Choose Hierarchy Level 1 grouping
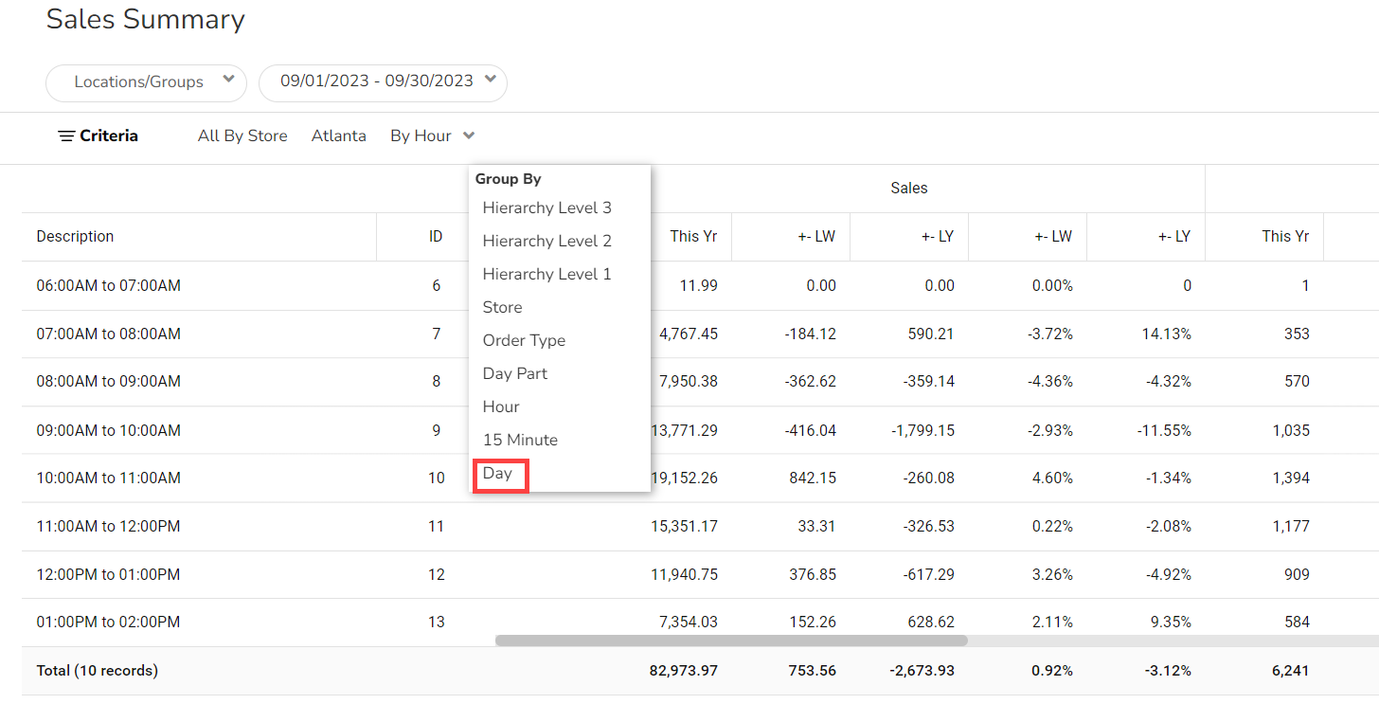1379x704 pixels. [x=546, y=274]
